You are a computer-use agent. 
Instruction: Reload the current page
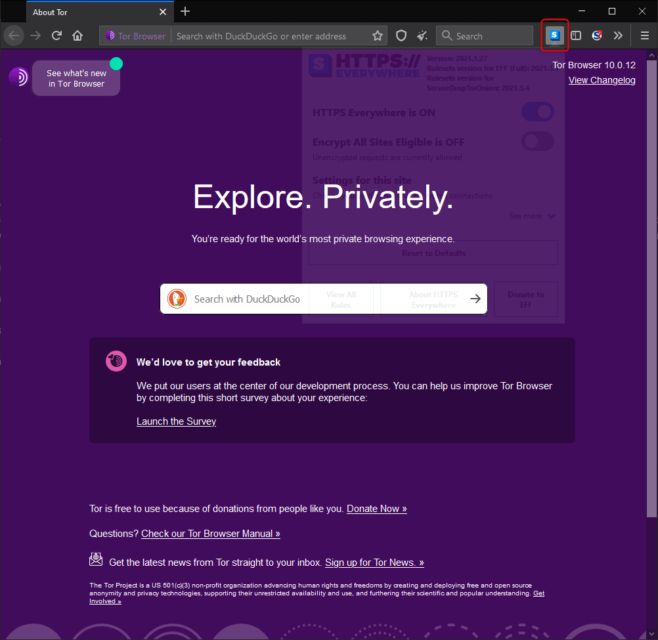(x=56, y=35)
